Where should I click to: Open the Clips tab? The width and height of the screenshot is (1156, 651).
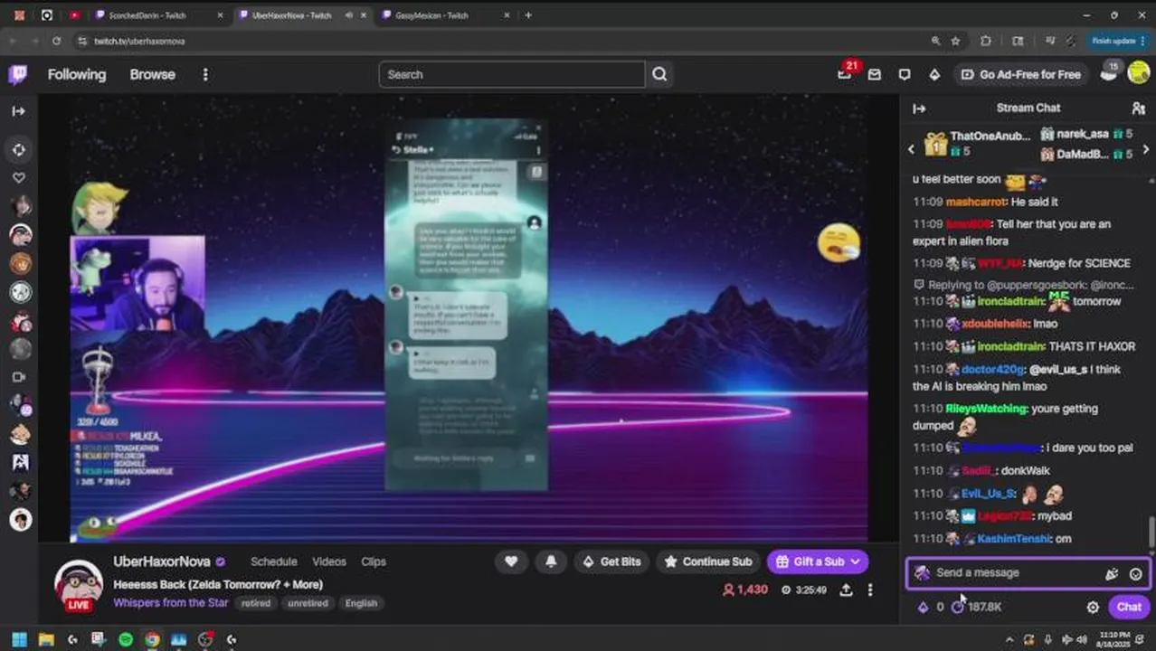click(374, 561)
